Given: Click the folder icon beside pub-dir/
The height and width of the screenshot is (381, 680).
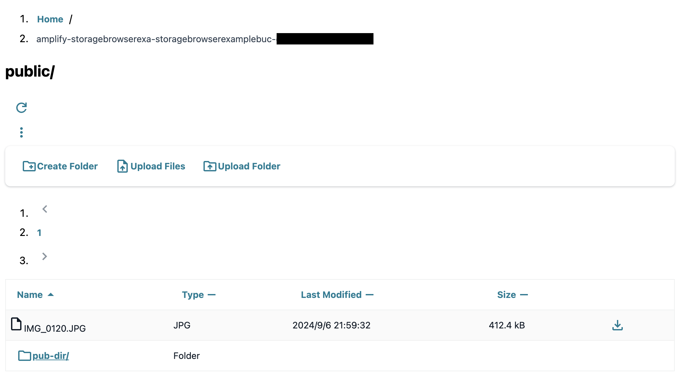Looking at the screenshot, I should click(24, 356).
